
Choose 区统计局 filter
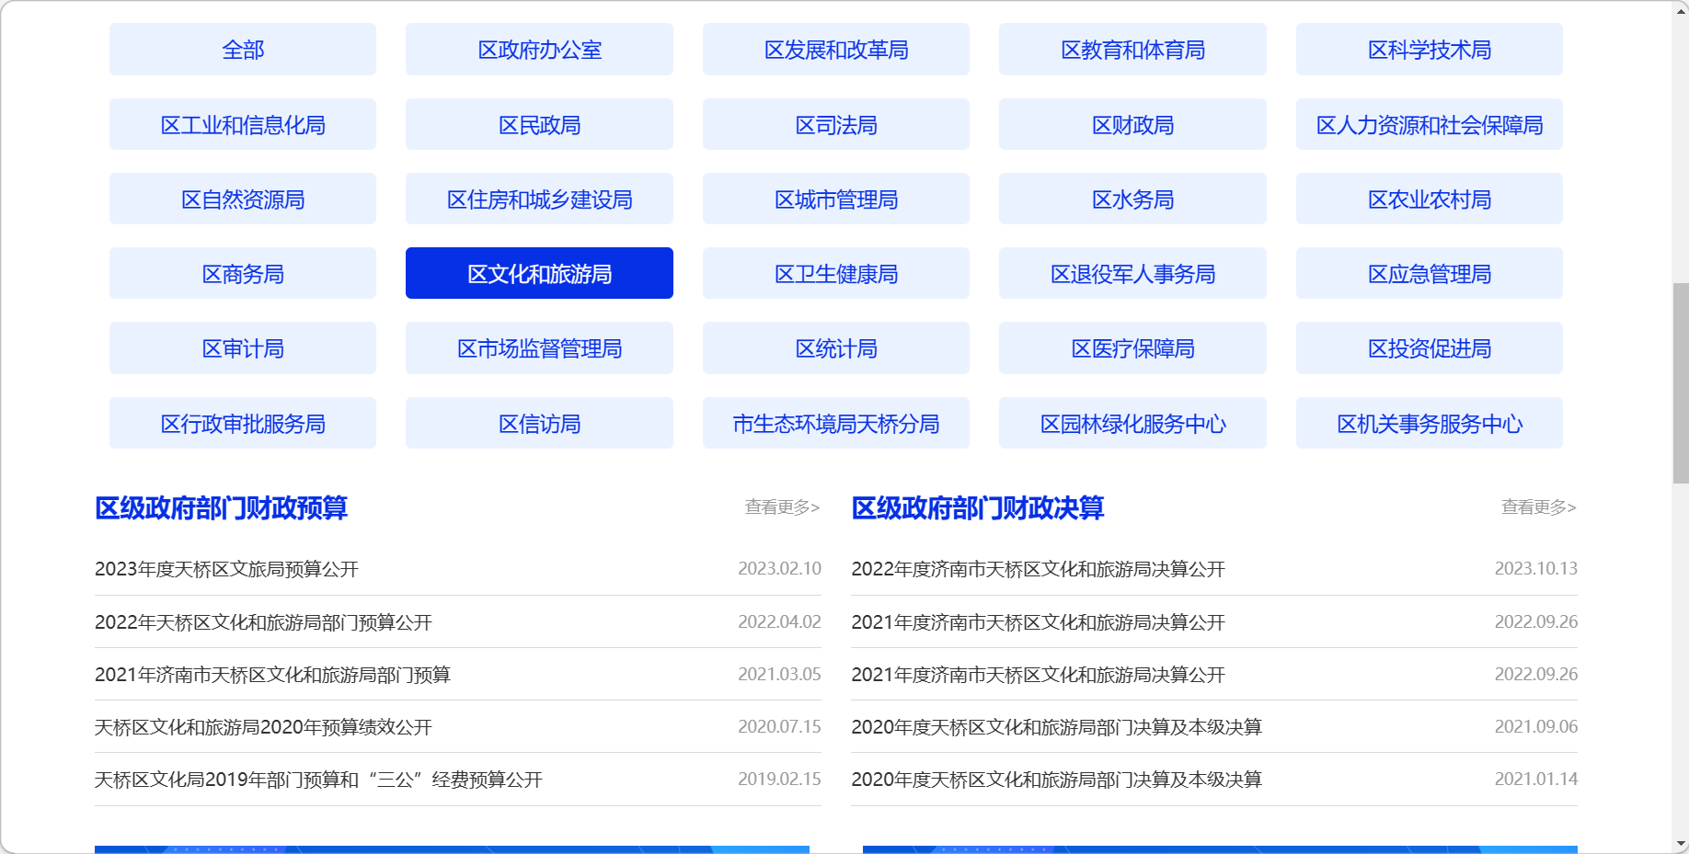coord(836,347)
